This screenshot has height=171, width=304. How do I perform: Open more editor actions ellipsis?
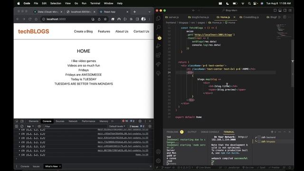pyautogui.click(x=289, y=17)
